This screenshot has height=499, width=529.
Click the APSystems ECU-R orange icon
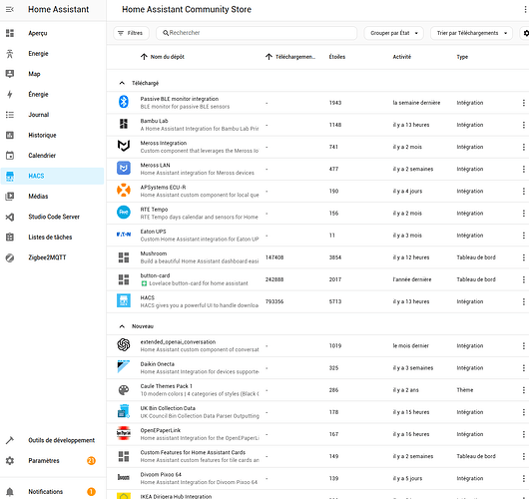(x=124, y=190)
